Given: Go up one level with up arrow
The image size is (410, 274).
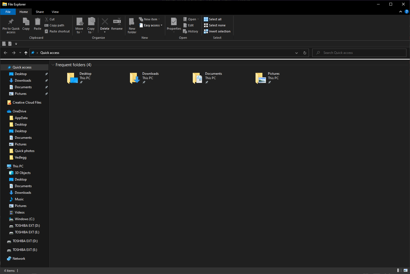Looking at the screenshot, I should coord(26,53).
